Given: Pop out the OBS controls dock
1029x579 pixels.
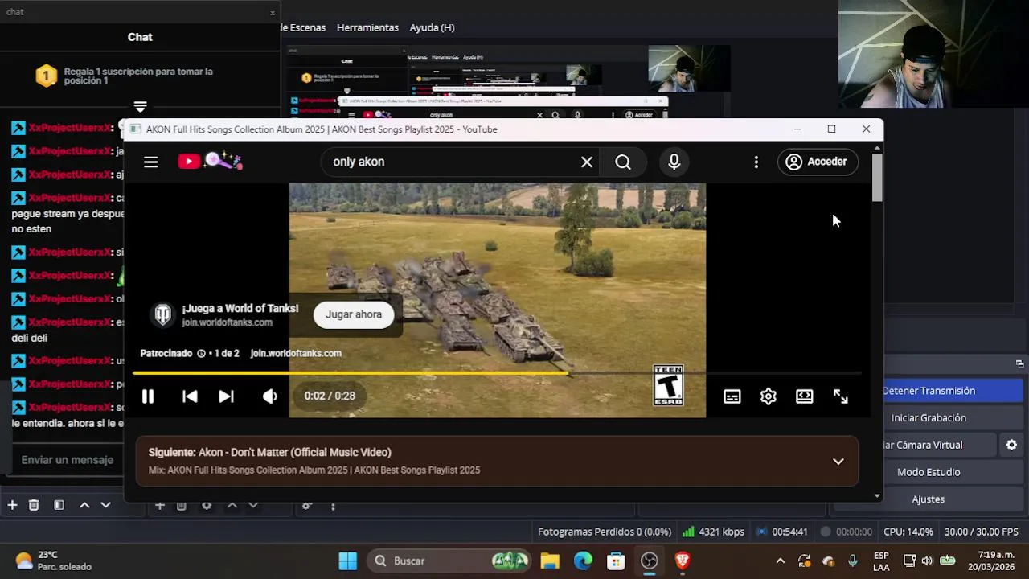Looking at the screenshot, I should [1019, 363].
